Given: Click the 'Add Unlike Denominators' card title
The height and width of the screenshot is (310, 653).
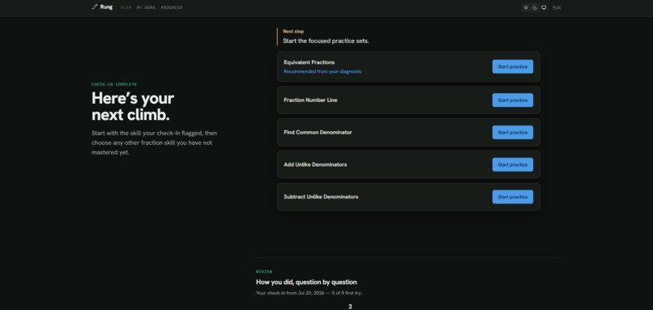Looking at the screenshot, I should click(315, 165).
